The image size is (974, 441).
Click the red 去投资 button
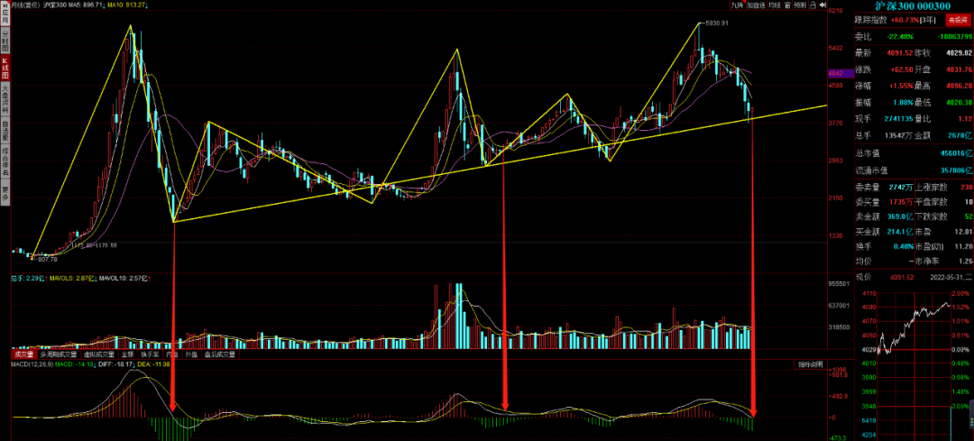[x=957, y=20]
